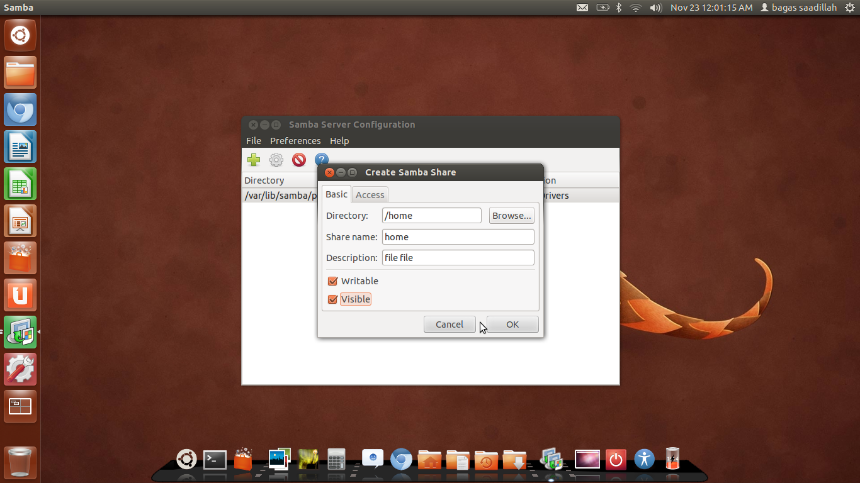Open Terminal from the bottom dock

(215, 460)
